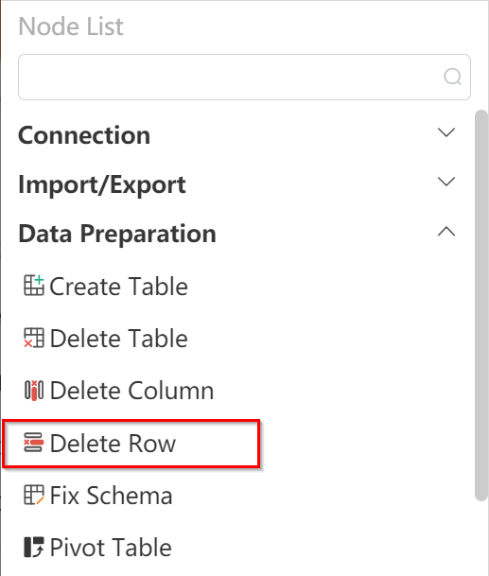This screenshot has height=576, width=489.
Task: Click the Delete Row node icon
Action: pos(34,443)
